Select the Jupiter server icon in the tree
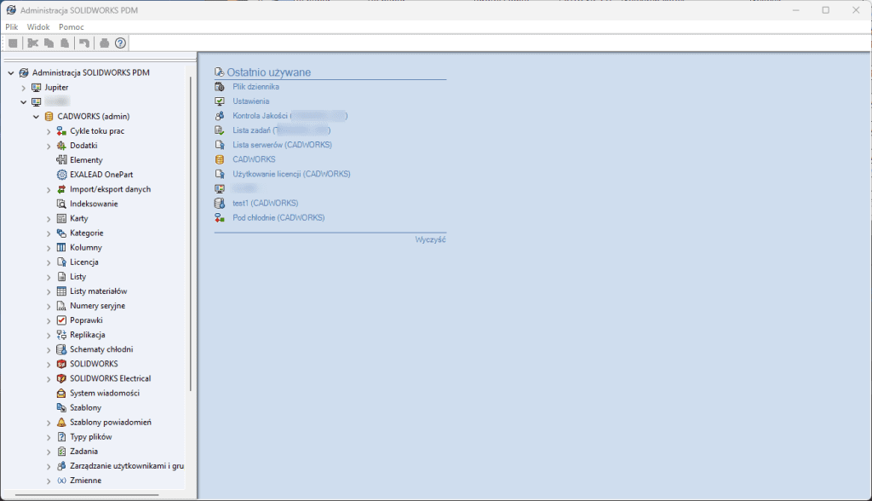Viewport: 872px width, 501px height. 36,88
